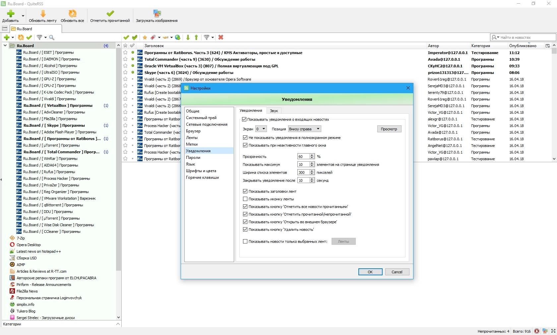
Task: Open dropdown arrow next to label tag icon
Action: click(159, 37)
